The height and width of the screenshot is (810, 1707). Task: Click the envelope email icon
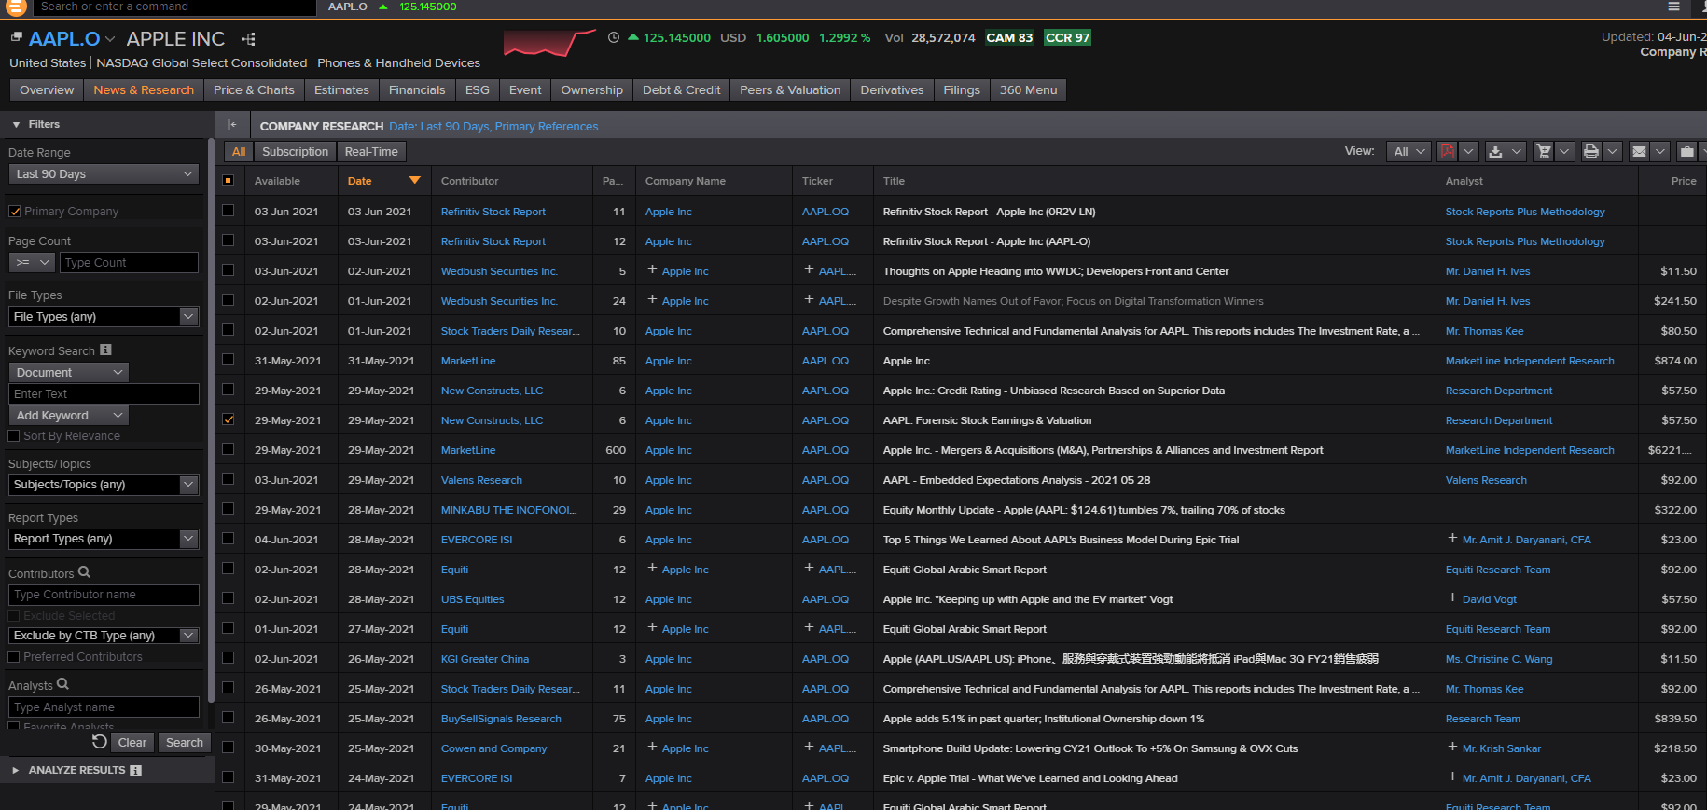point(1639,151)
